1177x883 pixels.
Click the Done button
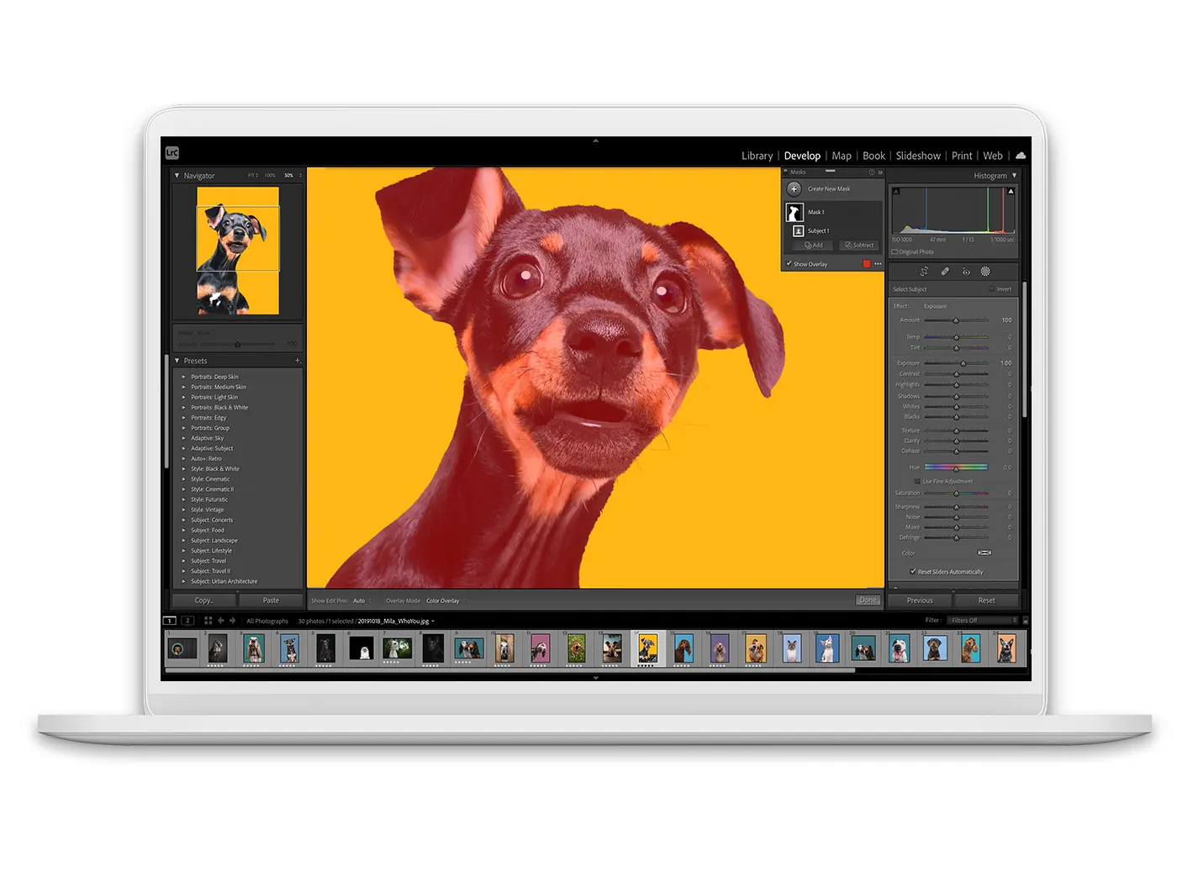868,600
